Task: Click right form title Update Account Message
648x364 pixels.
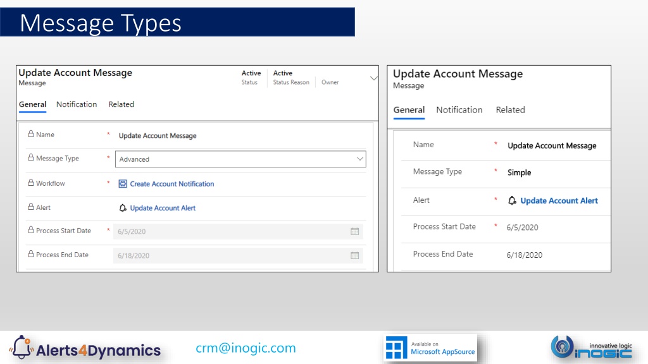Action: (458, 73)
